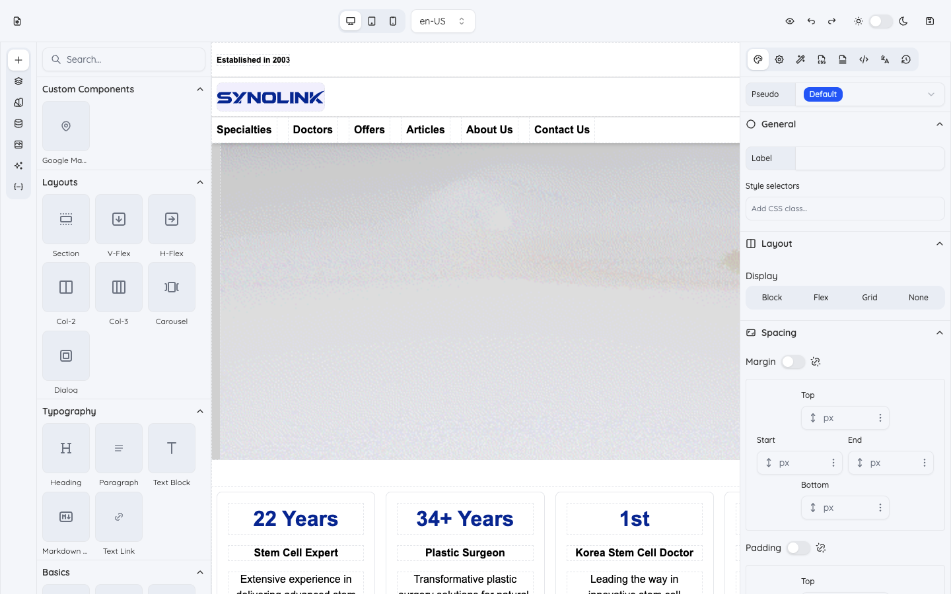Undo the last change
Viewport: 951px width, 594px height.
pos(811,21)
